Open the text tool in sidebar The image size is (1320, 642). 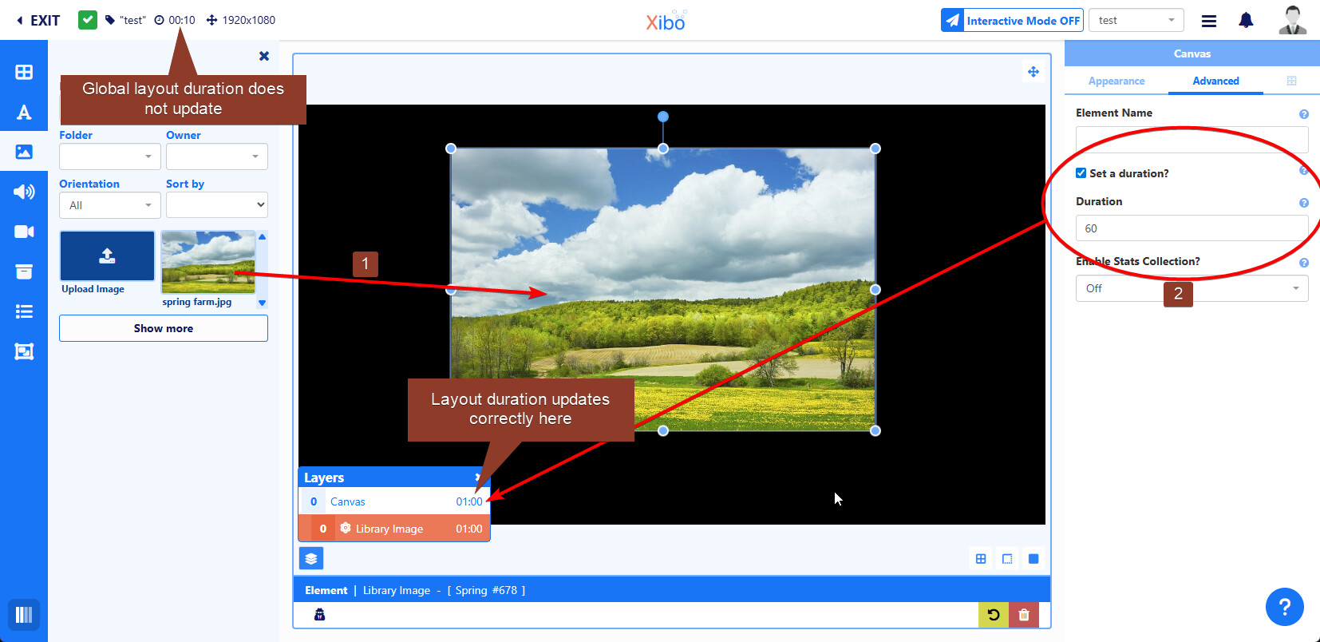[x=24, y=113]
